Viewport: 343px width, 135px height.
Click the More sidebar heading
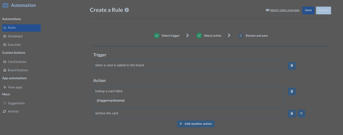pyautogui.click(x=6, y=94)
